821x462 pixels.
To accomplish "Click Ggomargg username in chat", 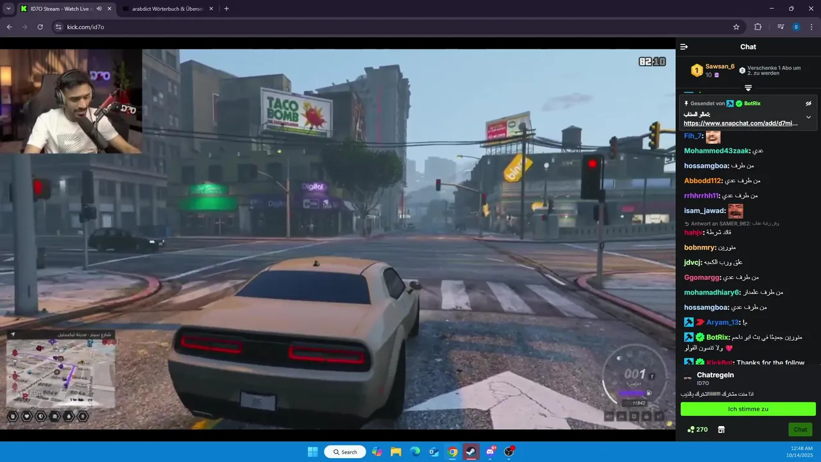I will 702,277.
